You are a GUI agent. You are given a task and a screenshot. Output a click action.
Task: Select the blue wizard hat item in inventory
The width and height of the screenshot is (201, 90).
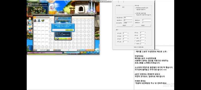point(39,20)
